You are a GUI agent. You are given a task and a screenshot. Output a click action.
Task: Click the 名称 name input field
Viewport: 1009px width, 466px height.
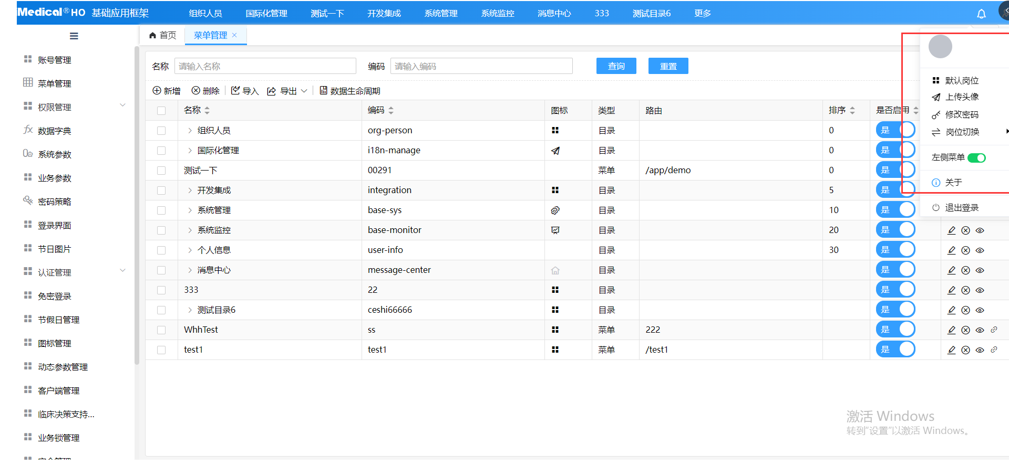pyautogui.click(x=265, y=66)
